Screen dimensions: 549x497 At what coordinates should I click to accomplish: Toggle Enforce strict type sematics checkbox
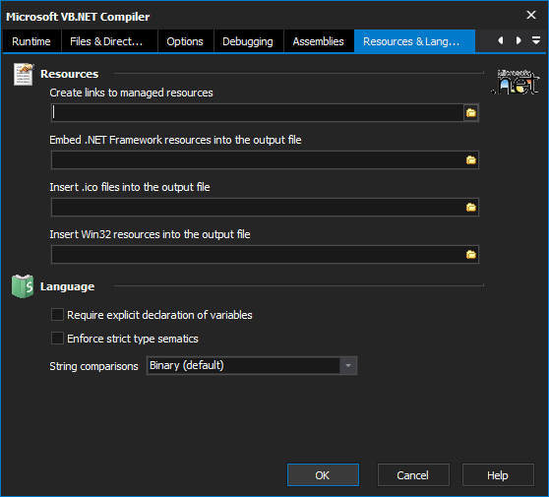point(57,339)
